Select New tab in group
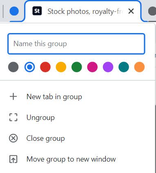Screen dimensions: 156x173 (x=78, y=97)
